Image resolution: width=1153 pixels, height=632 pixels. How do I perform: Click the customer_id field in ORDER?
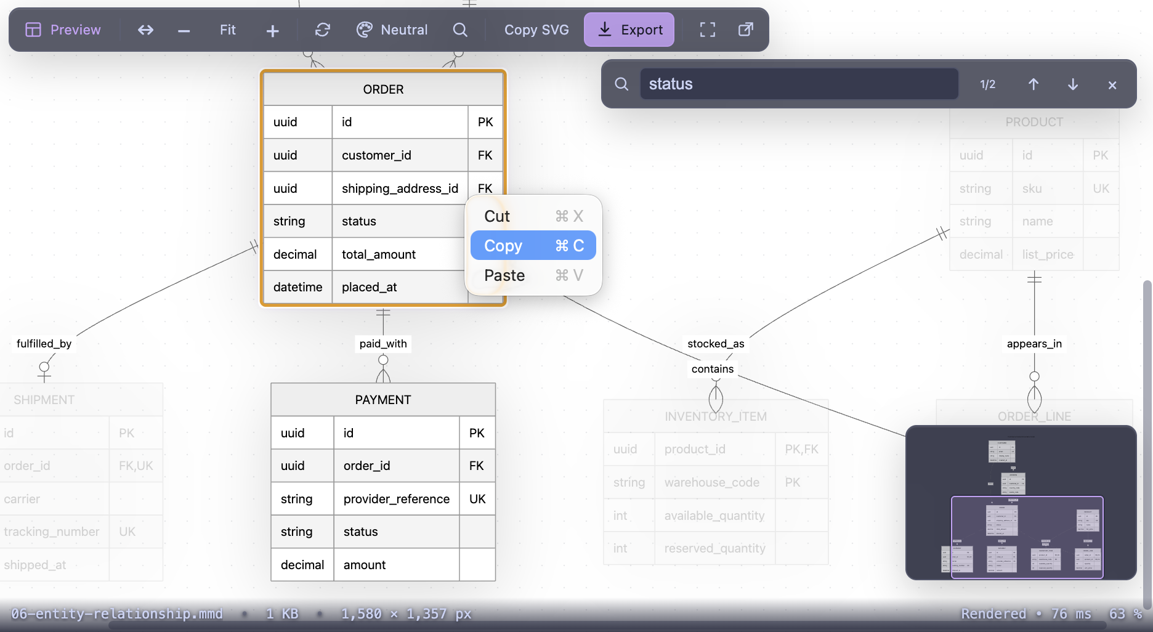coord(376,155)
